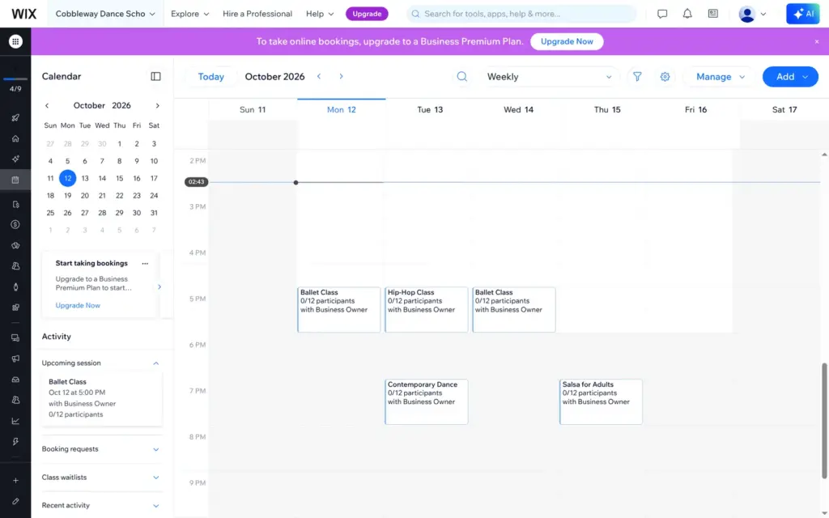The height and width of the screenshot is (518, 829).
Task: Open the chat speech bubble icon
Action: (x=662, y=14)
